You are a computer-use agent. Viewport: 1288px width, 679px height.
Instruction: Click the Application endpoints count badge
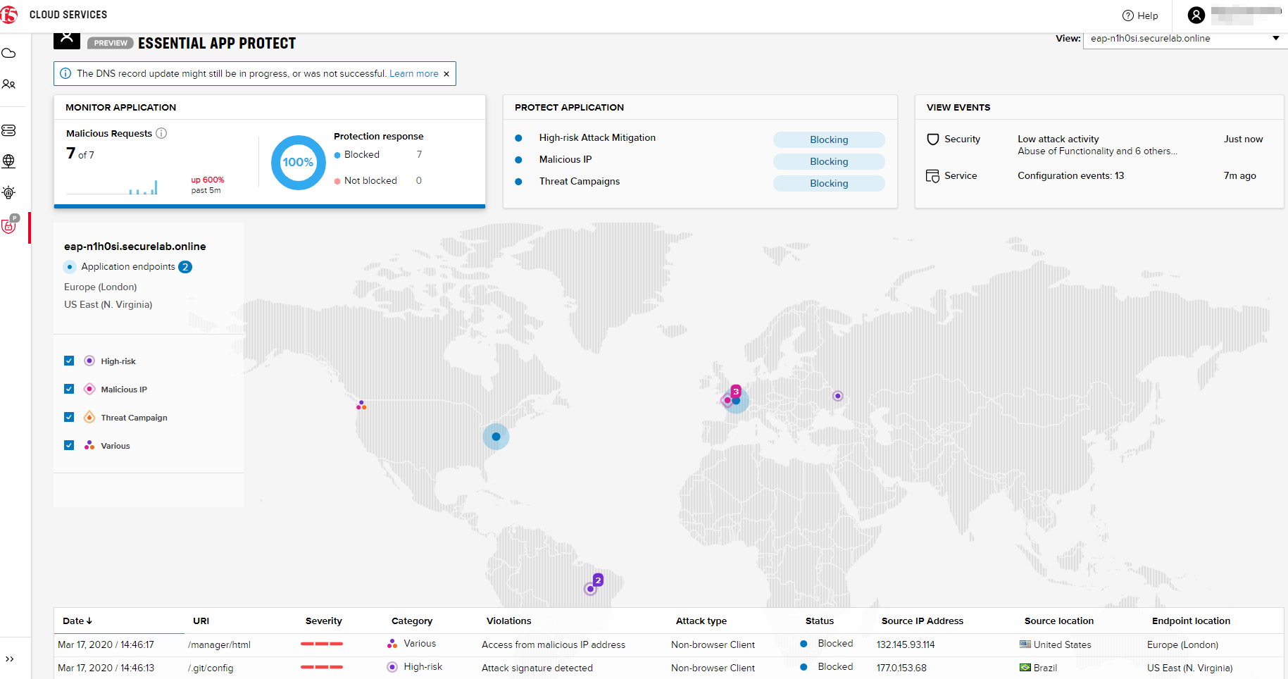click(x=185, y=267)
